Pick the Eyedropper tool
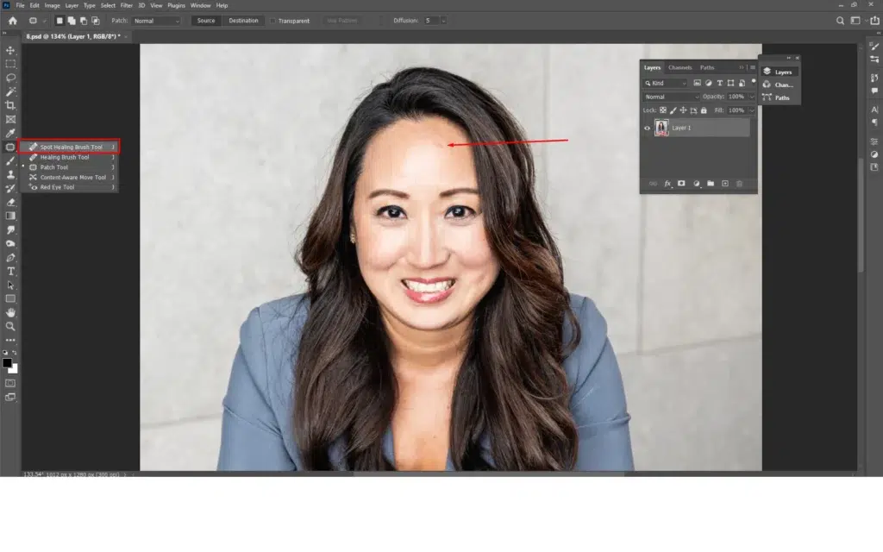Screen dimensions: 883x552 pos(10,133)
